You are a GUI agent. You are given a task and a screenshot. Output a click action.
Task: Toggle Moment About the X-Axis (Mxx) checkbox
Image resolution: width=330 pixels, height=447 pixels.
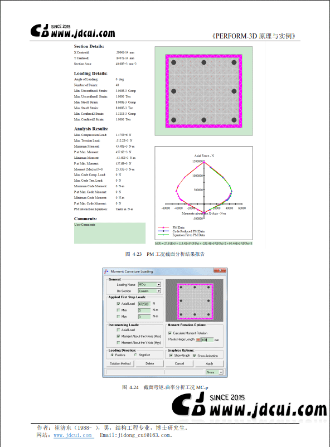click(118, 337)
